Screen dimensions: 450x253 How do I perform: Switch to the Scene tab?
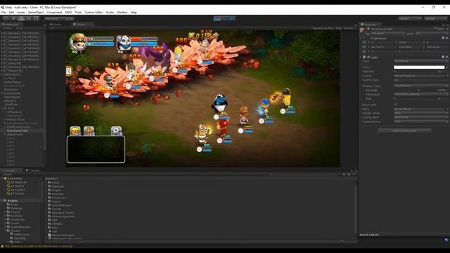(56, 25)
